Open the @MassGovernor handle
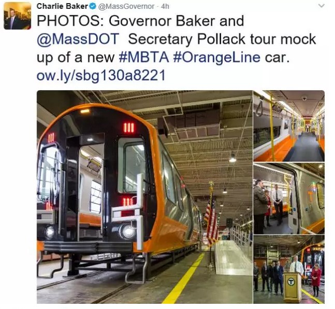The height and width of the screenshot is (309, 335). tap(126, 6)
